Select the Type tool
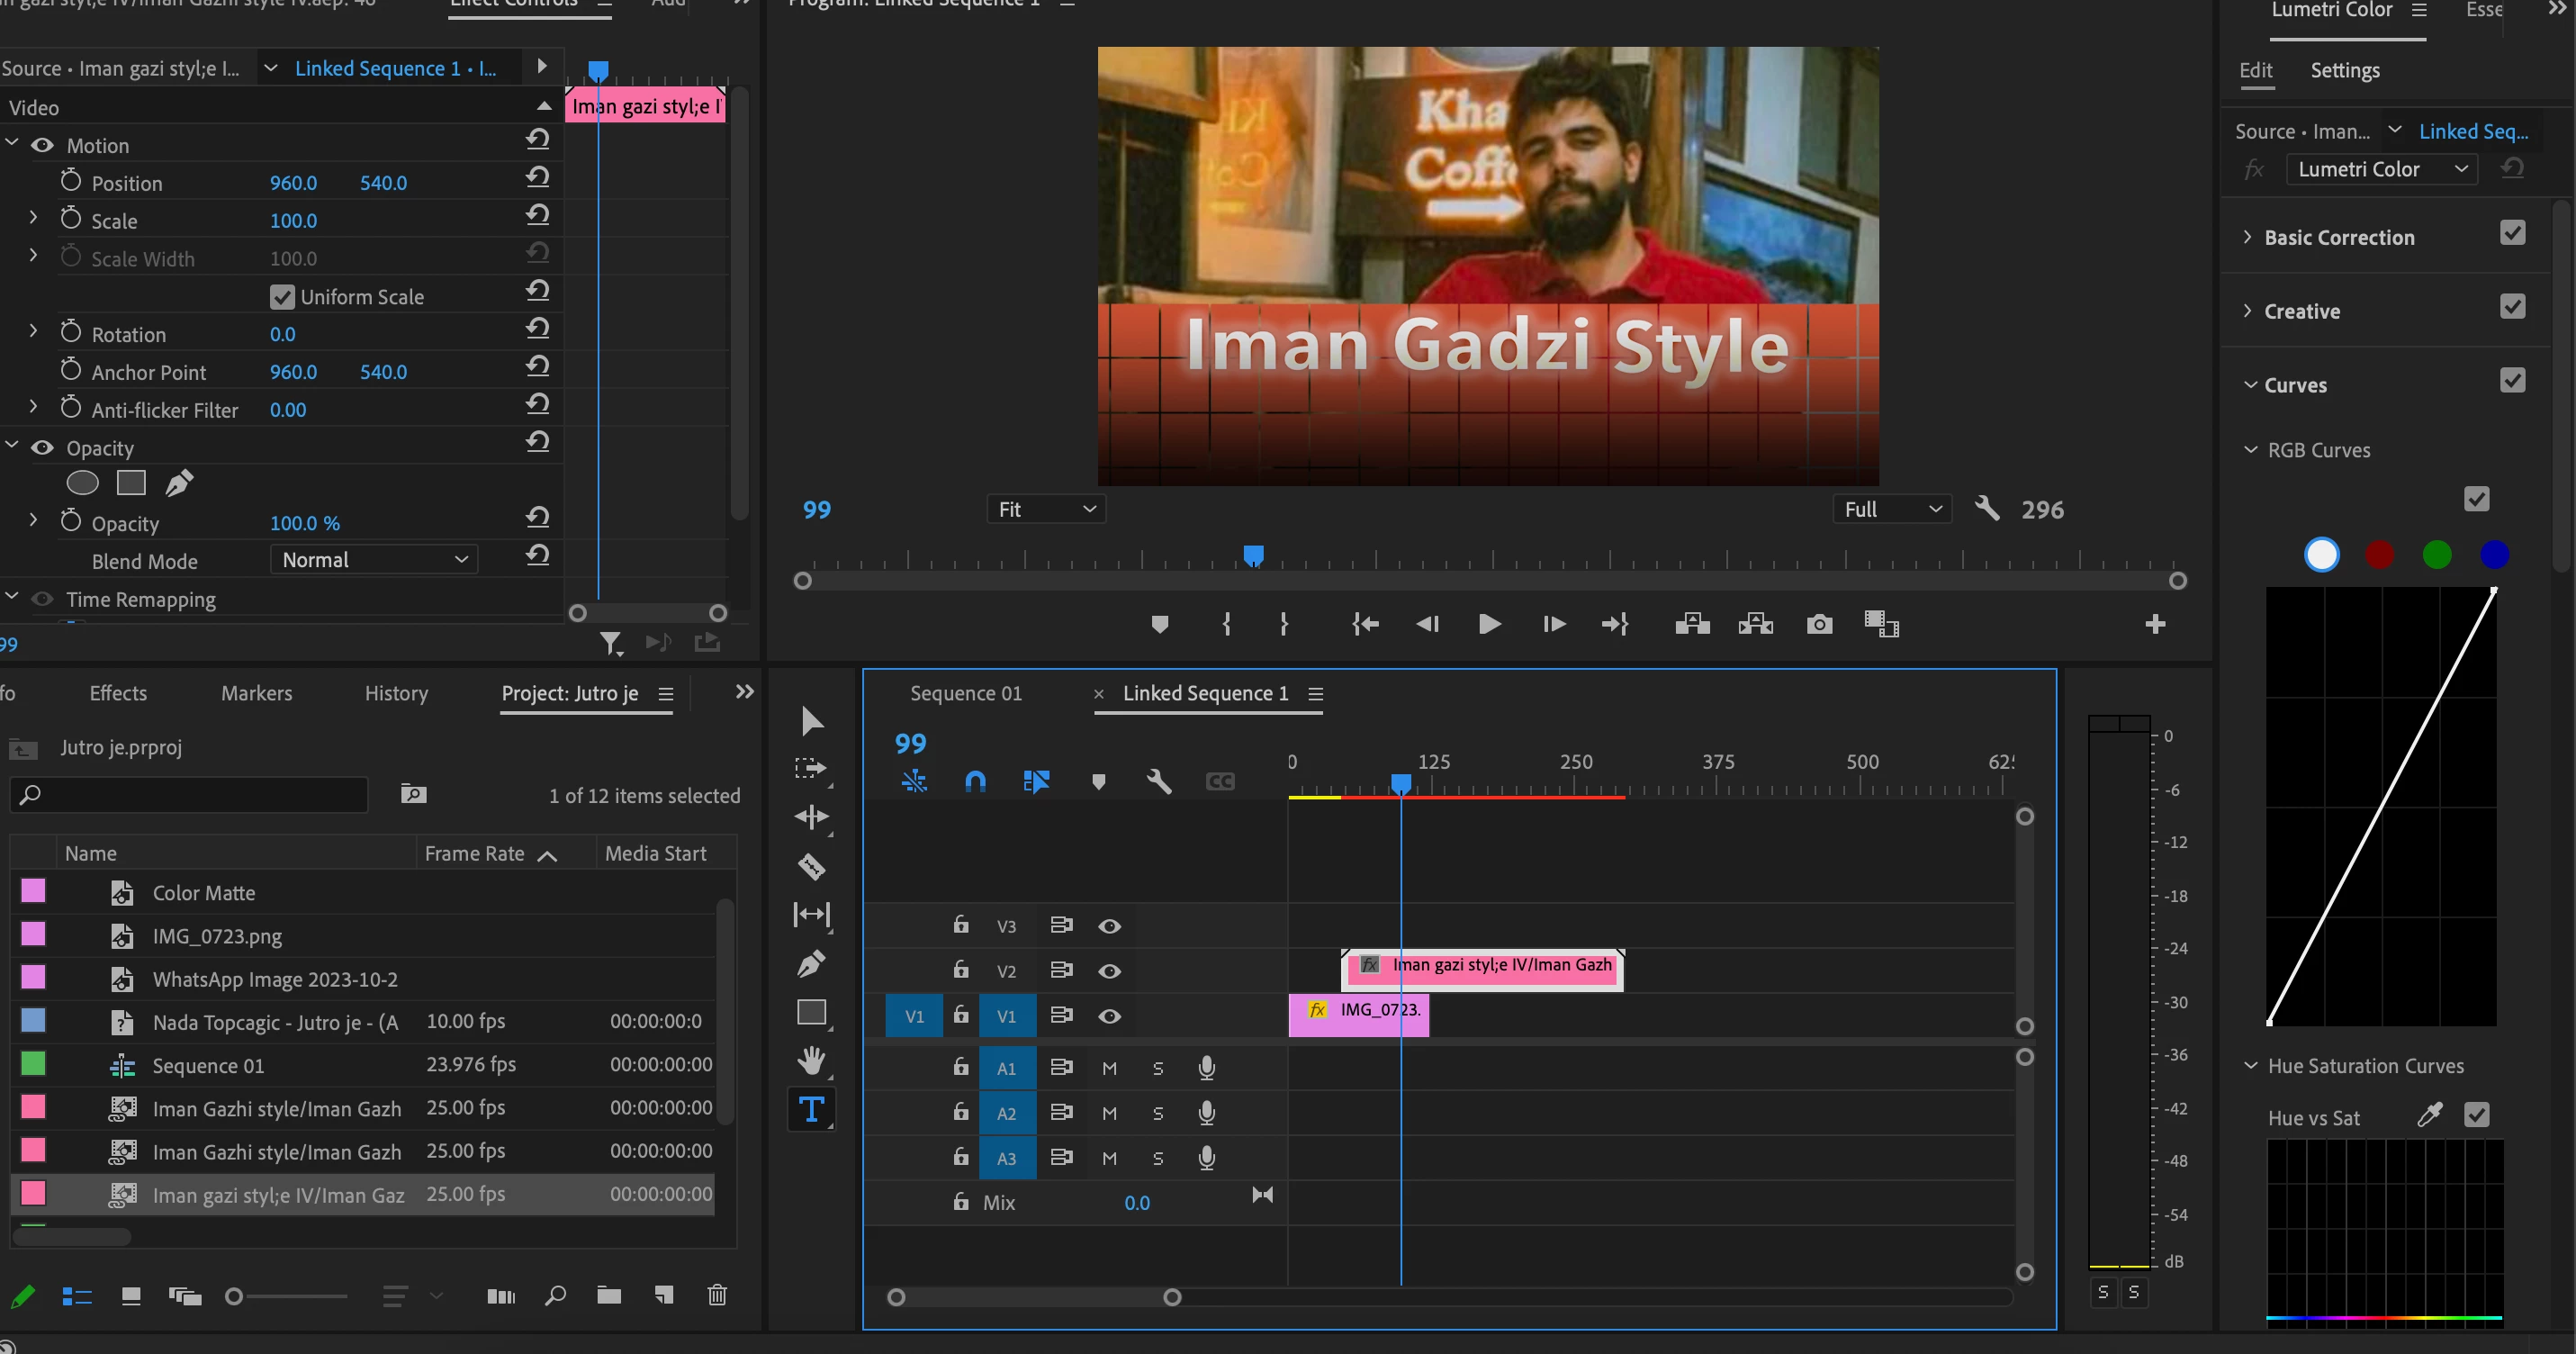 point(811,1109)
